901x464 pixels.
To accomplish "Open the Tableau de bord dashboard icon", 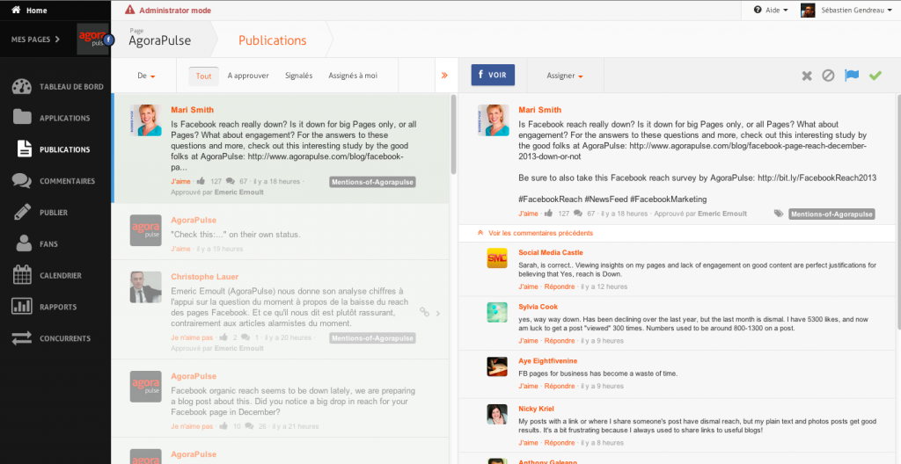I will coord(22,87).
